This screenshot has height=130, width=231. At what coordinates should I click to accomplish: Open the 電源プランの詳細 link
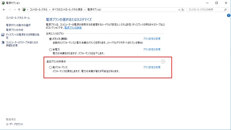pyautogui.click(x=73, y=28)
